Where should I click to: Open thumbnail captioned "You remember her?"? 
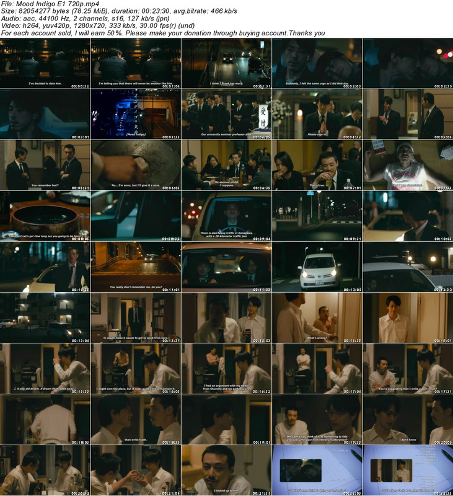click(x=45, y=165)
